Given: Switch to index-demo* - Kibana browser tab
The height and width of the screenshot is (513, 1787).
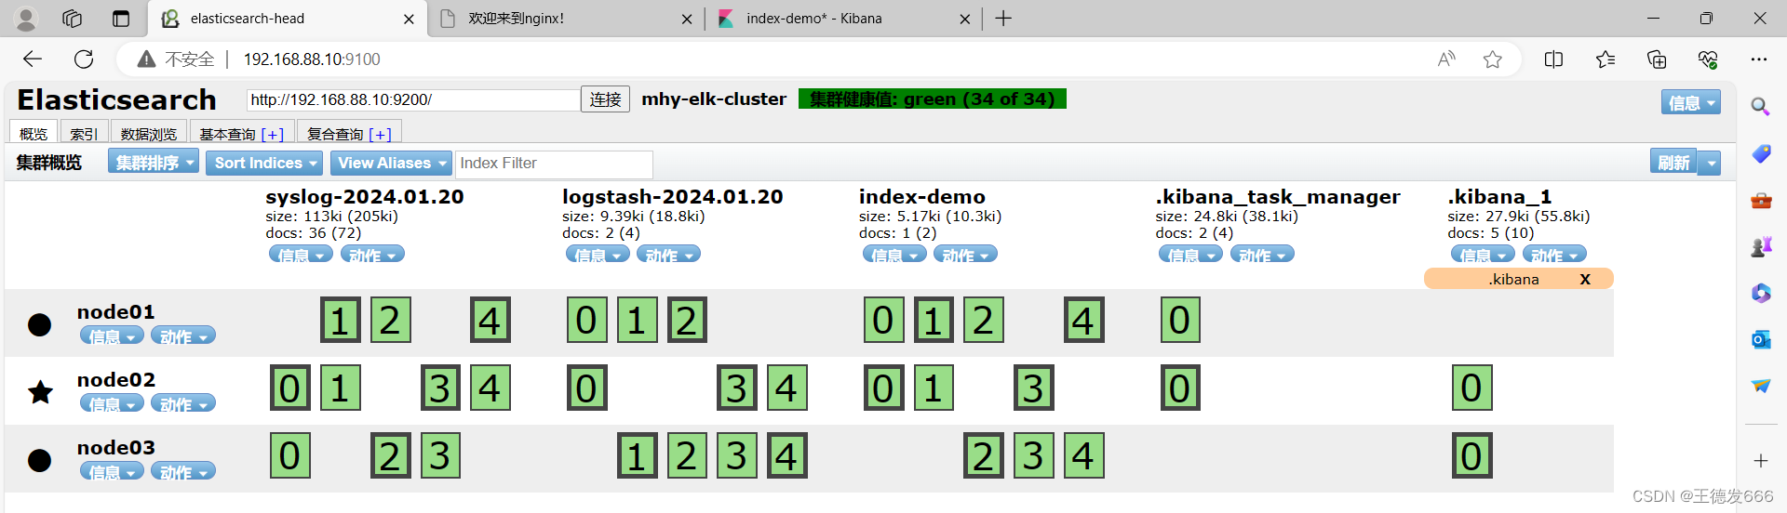Looking at the screenshot, I should 844,19.
